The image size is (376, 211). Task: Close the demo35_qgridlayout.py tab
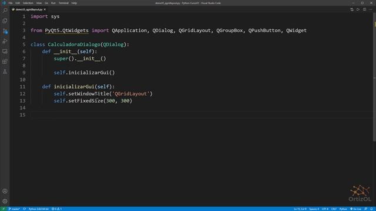point(45,9)
